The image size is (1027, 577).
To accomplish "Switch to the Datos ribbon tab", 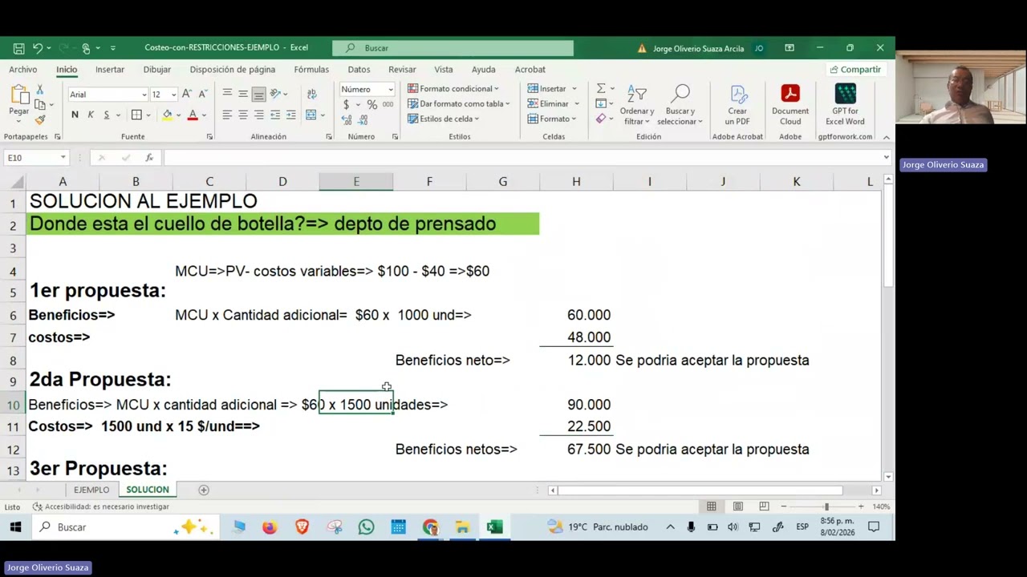I will [359, 70].
